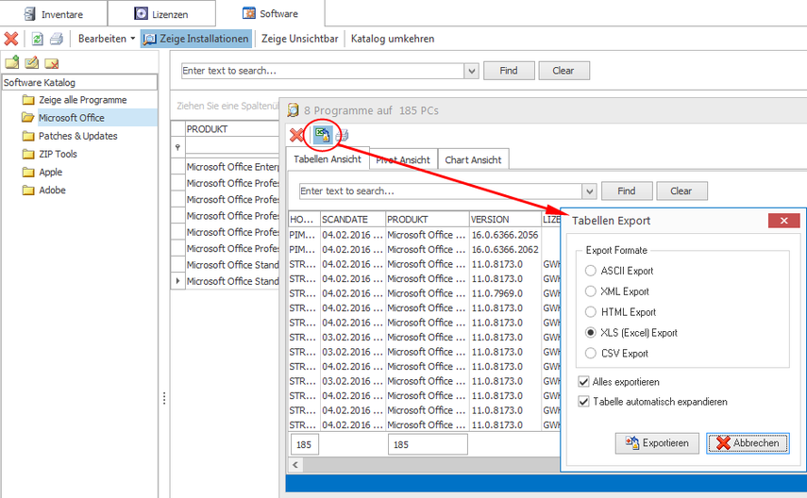The height and width of the screenshot is (498, 807).
Task: Expand the current row indicator for Microsoft Office Stand
Action: [177, 281]
